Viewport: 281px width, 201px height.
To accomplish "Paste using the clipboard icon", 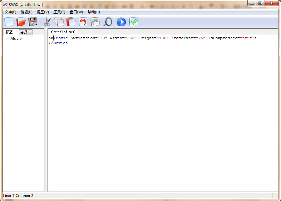I will click(x=71, y=22).
